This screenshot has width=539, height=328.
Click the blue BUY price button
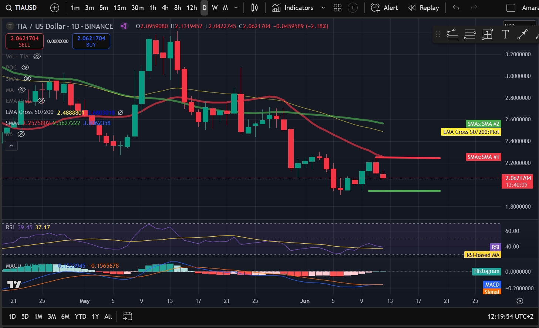(x=91, y=41)
